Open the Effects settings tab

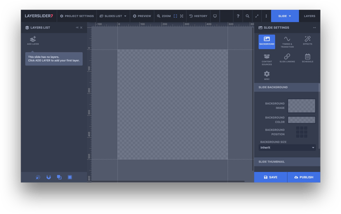pos(307,40)
